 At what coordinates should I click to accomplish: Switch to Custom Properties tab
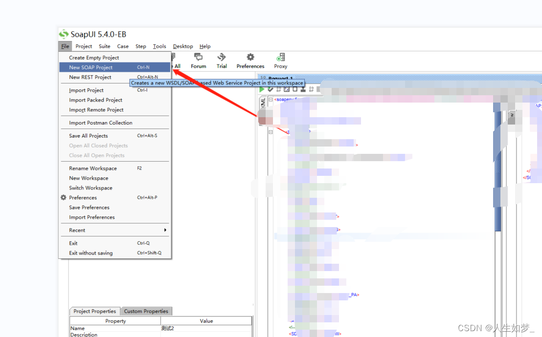tap(146, 311)
